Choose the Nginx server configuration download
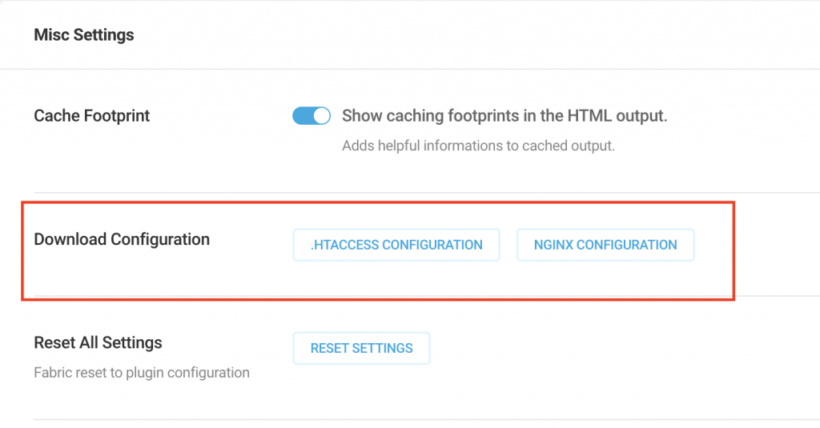 coord(605,245)
